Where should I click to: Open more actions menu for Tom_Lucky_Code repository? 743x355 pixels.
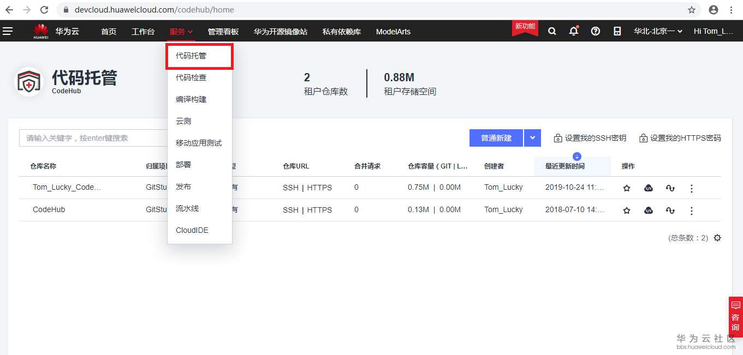pos(692,188)
